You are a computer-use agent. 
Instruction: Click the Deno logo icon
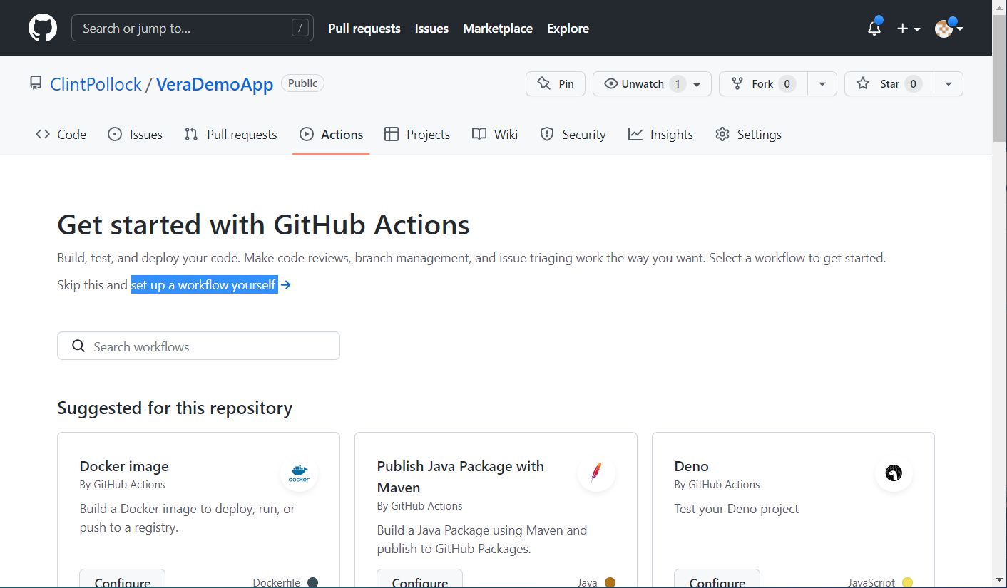(x=894, y=473)
